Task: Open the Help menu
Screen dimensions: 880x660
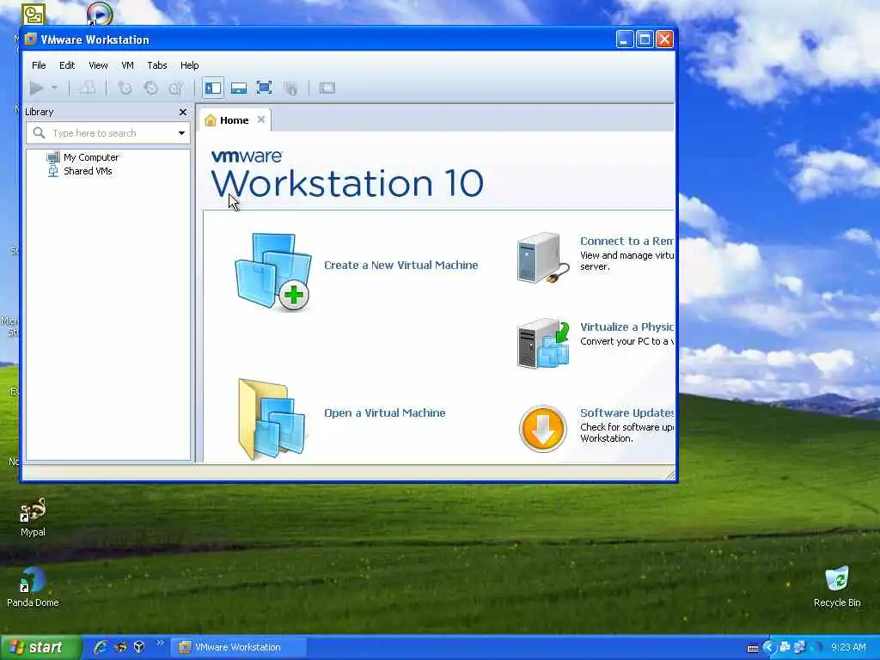Action: pyautogui.click(x=190, y=65)
